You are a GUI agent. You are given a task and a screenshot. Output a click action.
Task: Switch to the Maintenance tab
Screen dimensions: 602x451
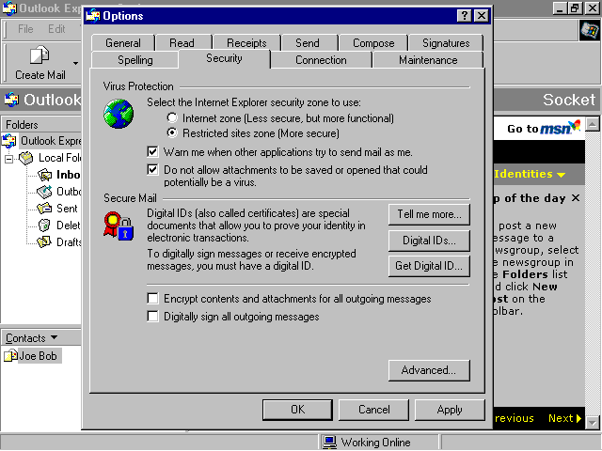[x=428, y=60]
